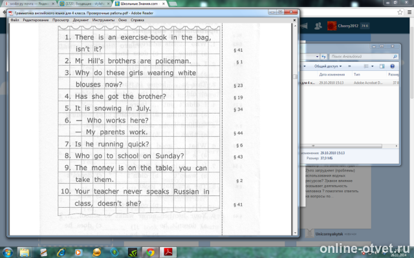This screenshot has width=414, height=258.
Task: Open the Инструменты menu
Action: point(102,19)
